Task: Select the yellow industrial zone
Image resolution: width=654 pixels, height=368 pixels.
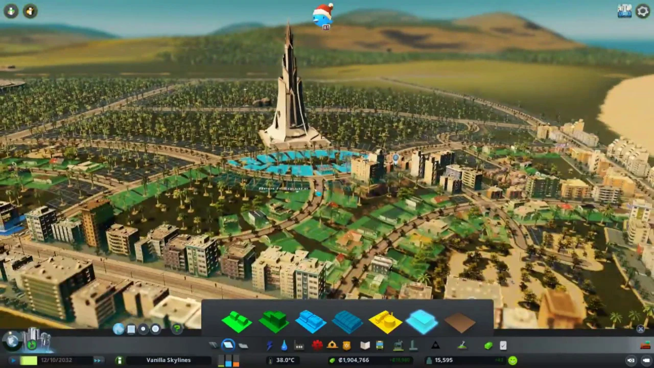Action: (385, 321)
